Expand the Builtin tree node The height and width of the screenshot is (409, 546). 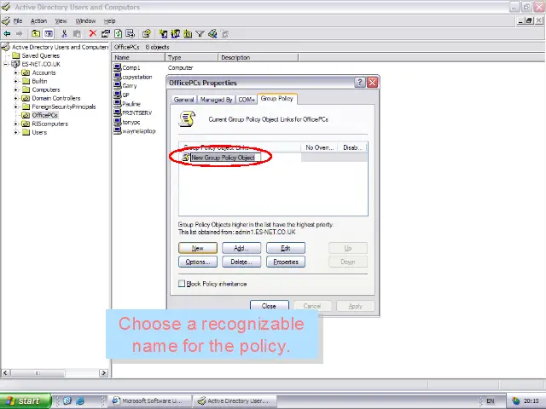coord(15,81)
